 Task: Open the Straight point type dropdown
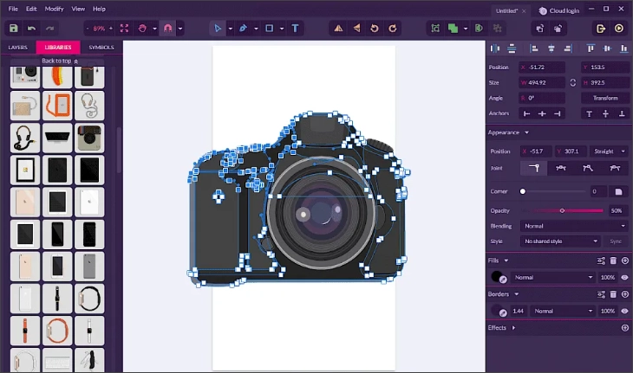pos(609,151)
